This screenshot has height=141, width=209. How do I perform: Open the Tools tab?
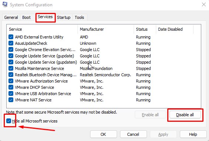coord(79,17)
